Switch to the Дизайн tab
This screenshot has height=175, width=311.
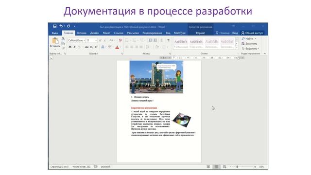(95, 33)
